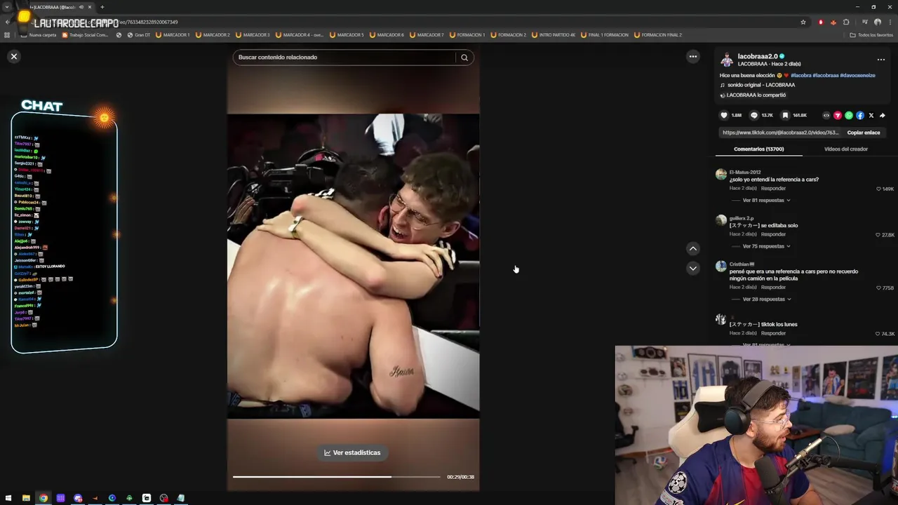Close the TikTok video viewer
The height and width of the screenshot is (505, 898).
click(14, 57)
